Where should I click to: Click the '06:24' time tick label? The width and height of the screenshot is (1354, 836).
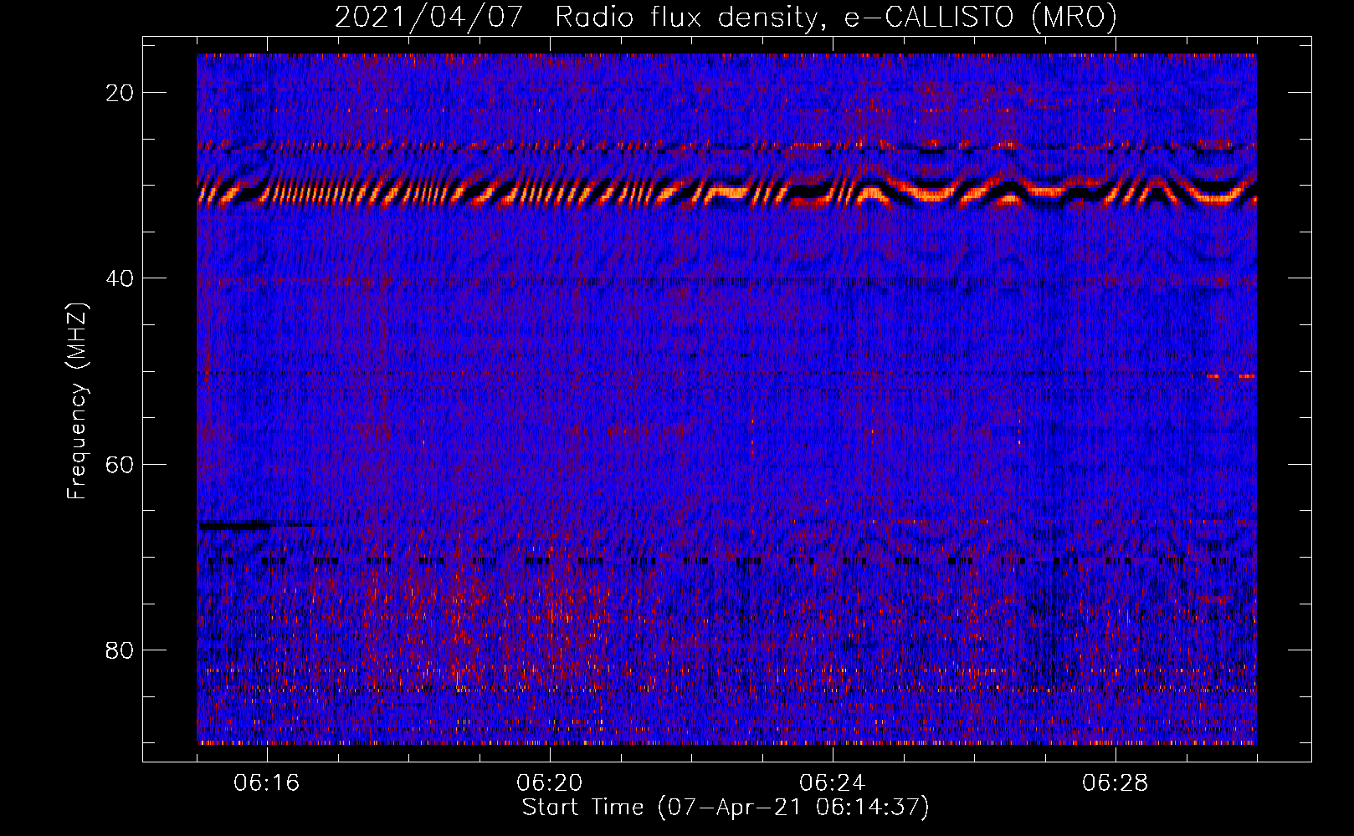coord(833,783)
